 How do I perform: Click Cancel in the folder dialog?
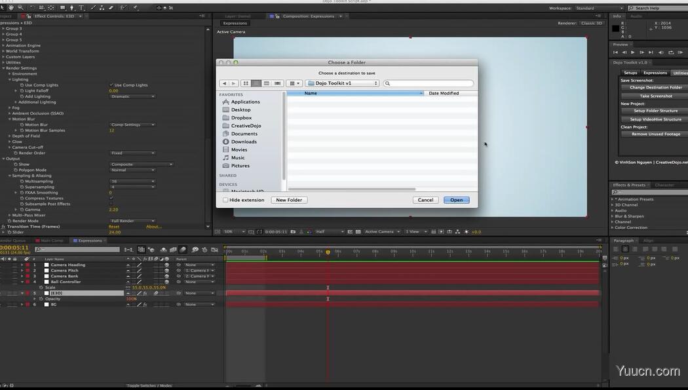(x=425, y=200)
